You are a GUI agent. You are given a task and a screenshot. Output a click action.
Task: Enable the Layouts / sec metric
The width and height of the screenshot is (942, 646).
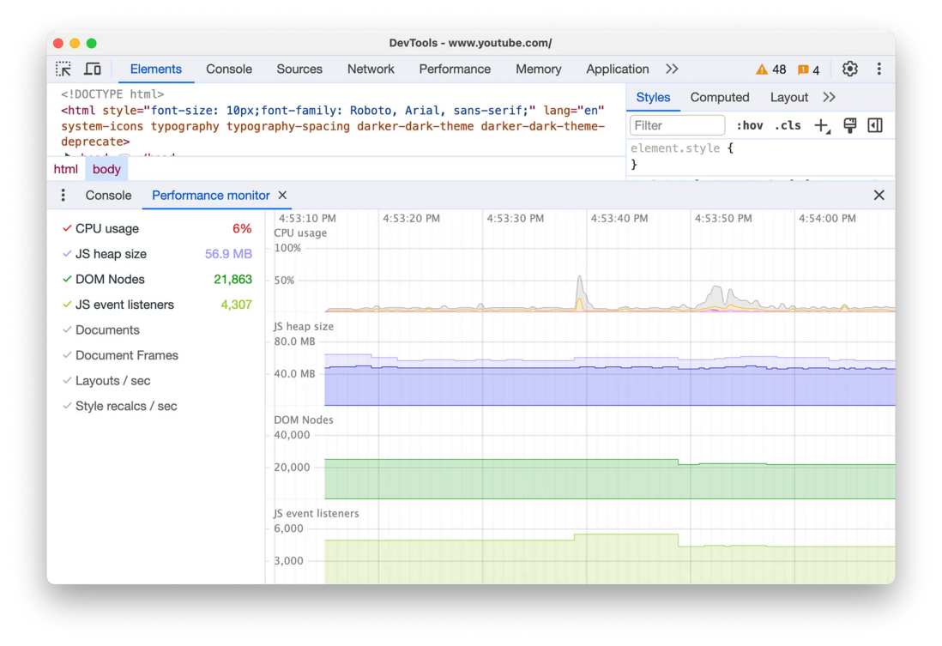coord(106,380)
